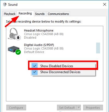Click the checkmark beside Show Disabled Devices
The height and width of the screenshot is (112, 109).
pyautogui.click(x=35, y=66)
